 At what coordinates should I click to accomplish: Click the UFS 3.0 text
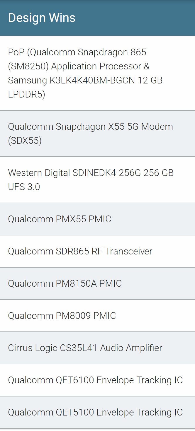pos(24,187)
